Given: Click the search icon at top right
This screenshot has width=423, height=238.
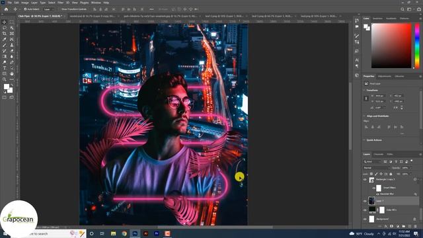Looking at the screenshot, I should (403, 9).
